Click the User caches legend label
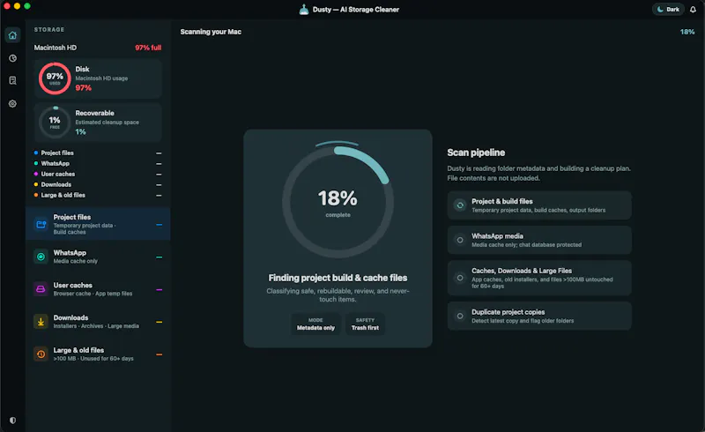 tap(58, 174)
